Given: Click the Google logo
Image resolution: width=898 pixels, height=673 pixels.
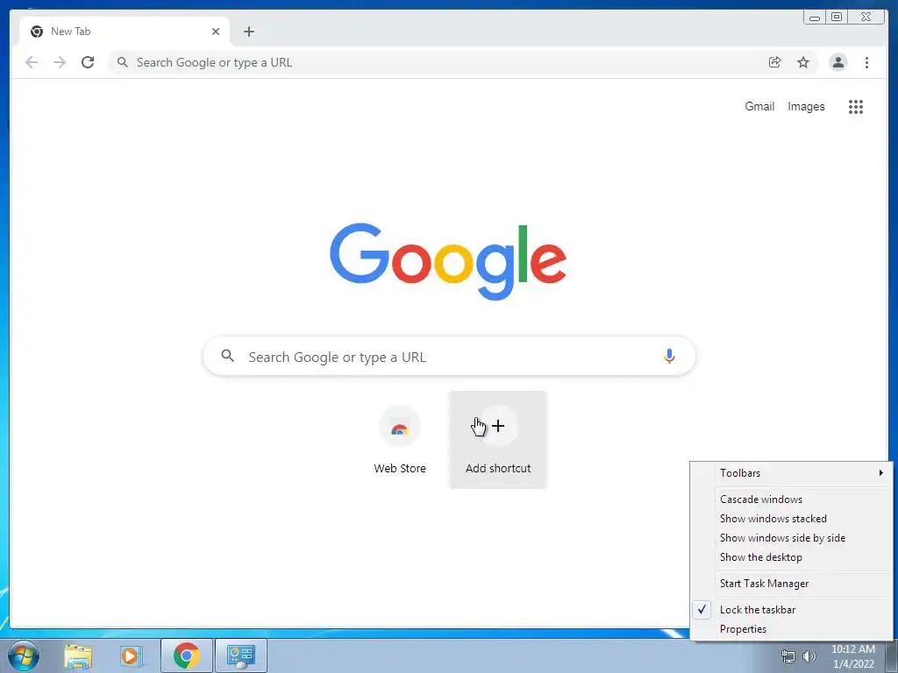Looking at the screenshot, I should tap(448, 261).
